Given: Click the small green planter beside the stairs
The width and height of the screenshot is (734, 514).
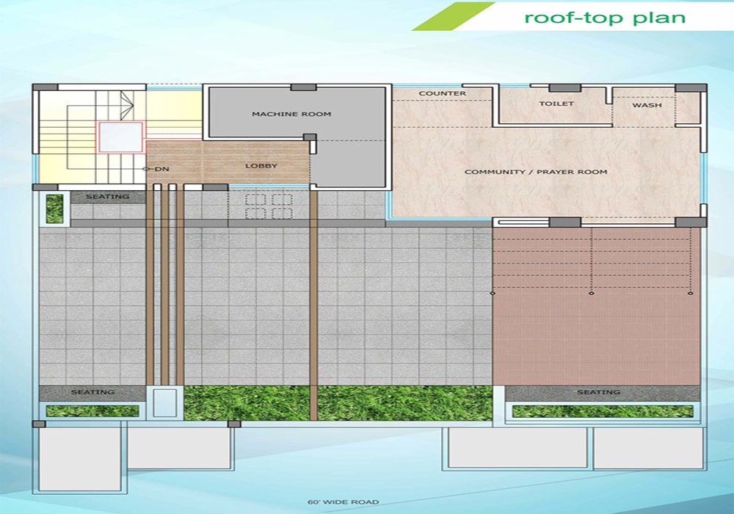Looking at the screenshot, I should (55, 209).
